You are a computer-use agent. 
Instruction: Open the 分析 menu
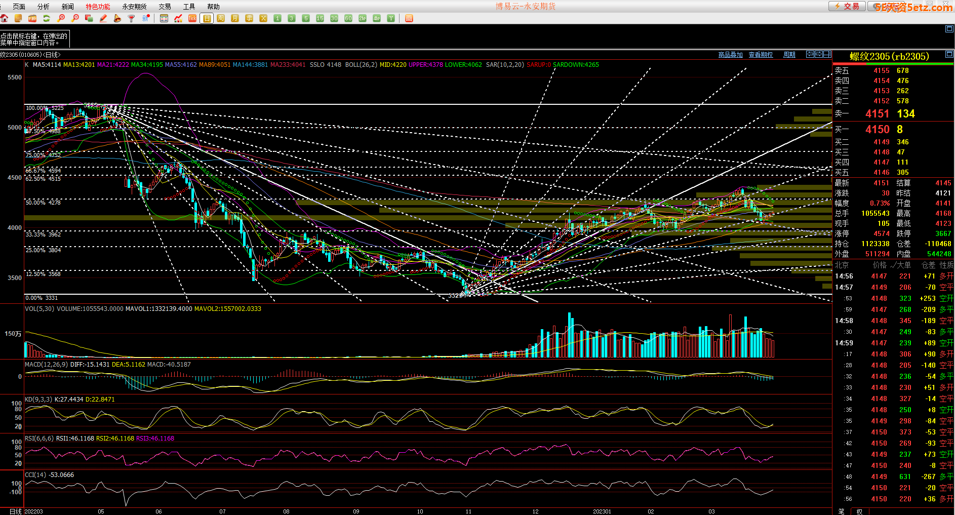click(x=44, y=7)
